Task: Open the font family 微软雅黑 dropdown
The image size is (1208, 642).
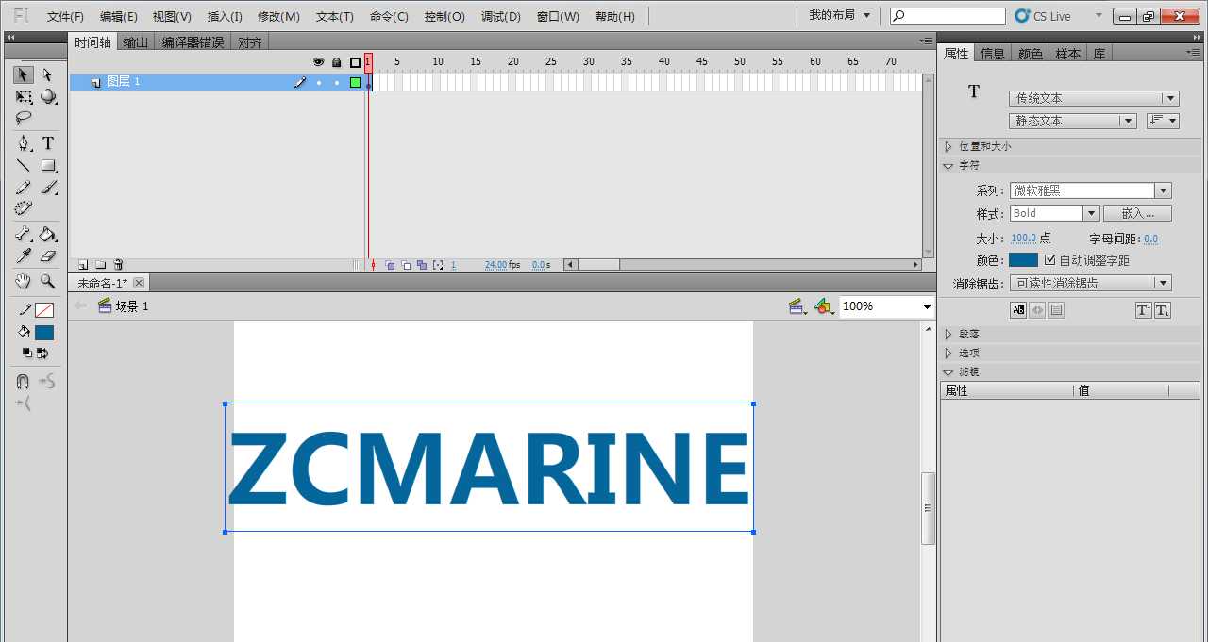Action: point(1090,190)
